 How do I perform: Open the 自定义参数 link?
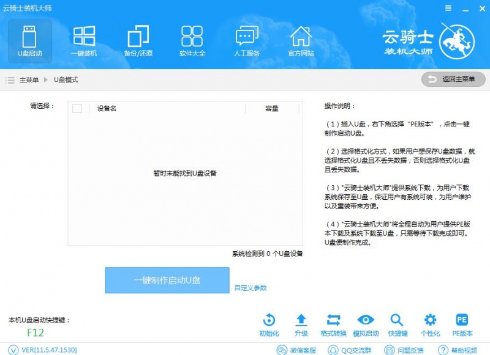pos(251,288)
